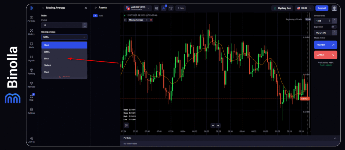Open the Portfolio sidebar section
The height and width of the screenshot is (150, 345).
tap(31, 19)
